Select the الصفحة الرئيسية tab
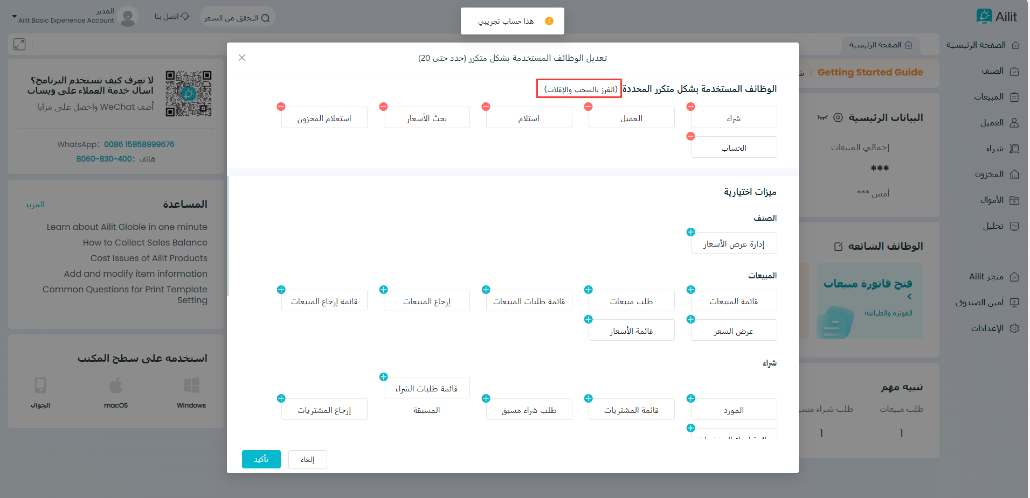The image size is (1030, 498). 880,45
